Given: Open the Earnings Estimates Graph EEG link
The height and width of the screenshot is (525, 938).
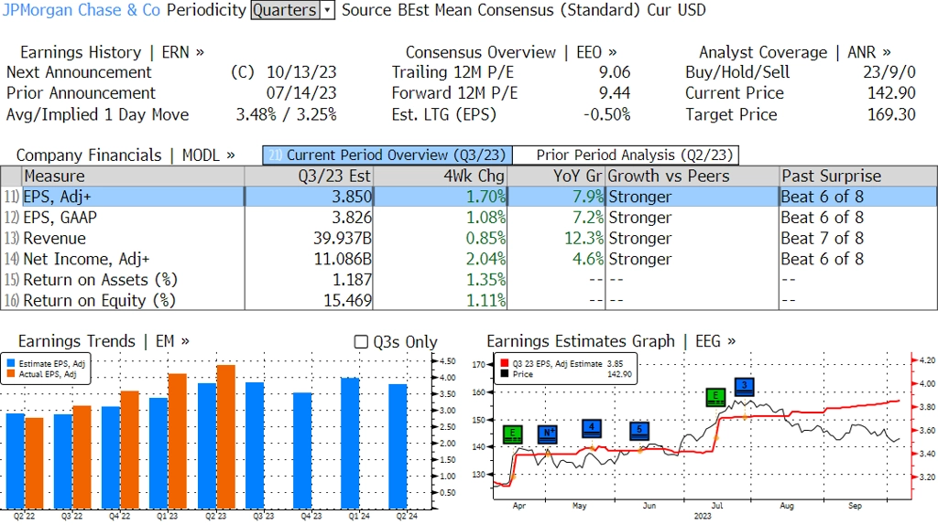Looking at the screenshot, I should point(715,341).
